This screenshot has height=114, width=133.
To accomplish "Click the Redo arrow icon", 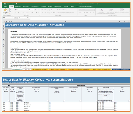I will (x=13, y=4).
